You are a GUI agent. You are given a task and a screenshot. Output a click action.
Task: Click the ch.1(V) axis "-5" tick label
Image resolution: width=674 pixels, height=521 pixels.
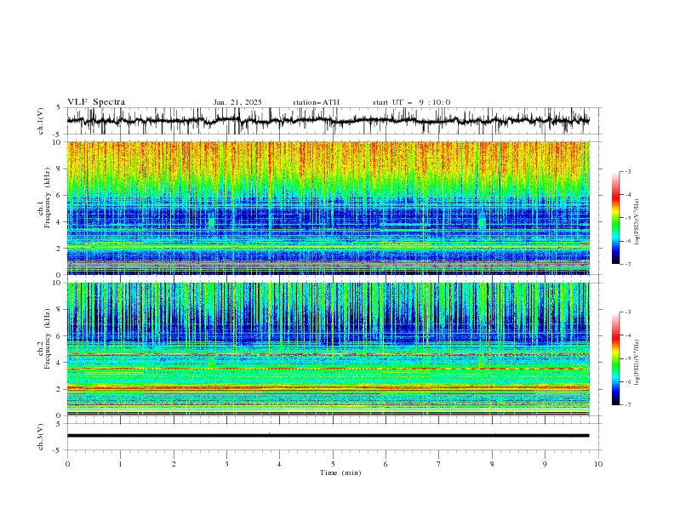pyautogui.click(x=57, y=135)
